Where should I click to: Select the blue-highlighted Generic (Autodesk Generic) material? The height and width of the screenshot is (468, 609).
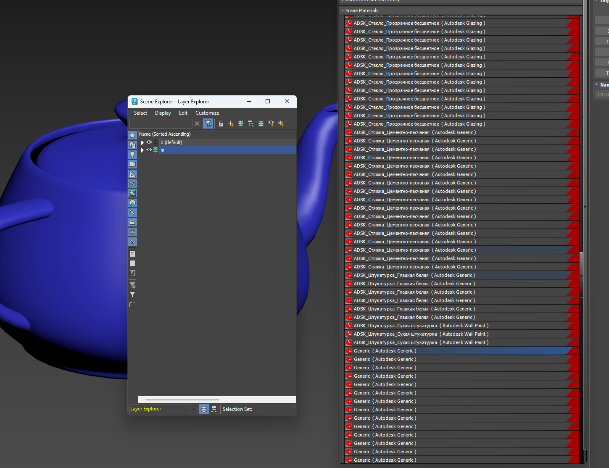(462, 351)
